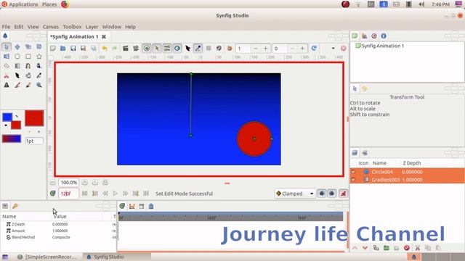465x261 pixels.
Task: Click the Save file floppy icon
Action: point(73,49)
